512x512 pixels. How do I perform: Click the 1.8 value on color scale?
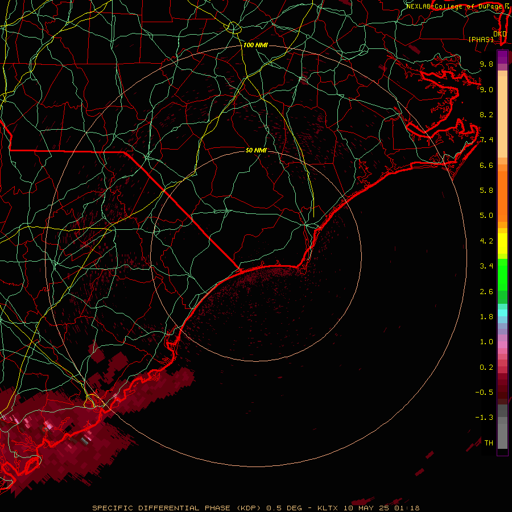486,317
